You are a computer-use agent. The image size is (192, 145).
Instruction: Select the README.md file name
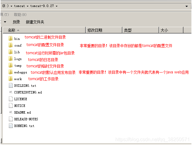click(x=23, y=112)
